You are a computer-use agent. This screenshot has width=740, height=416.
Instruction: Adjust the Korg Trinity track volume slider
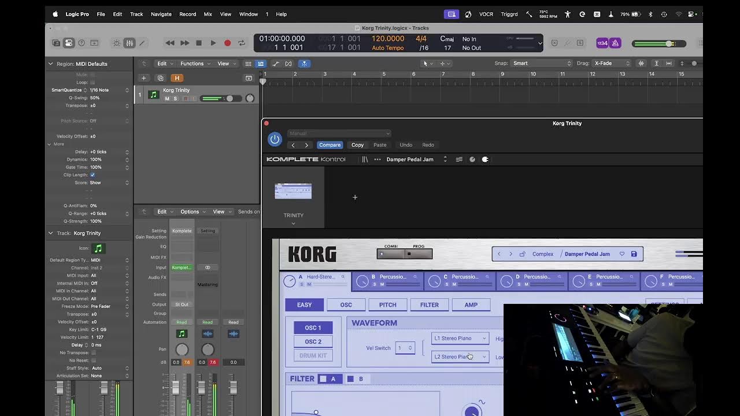(x=220, y=98)
